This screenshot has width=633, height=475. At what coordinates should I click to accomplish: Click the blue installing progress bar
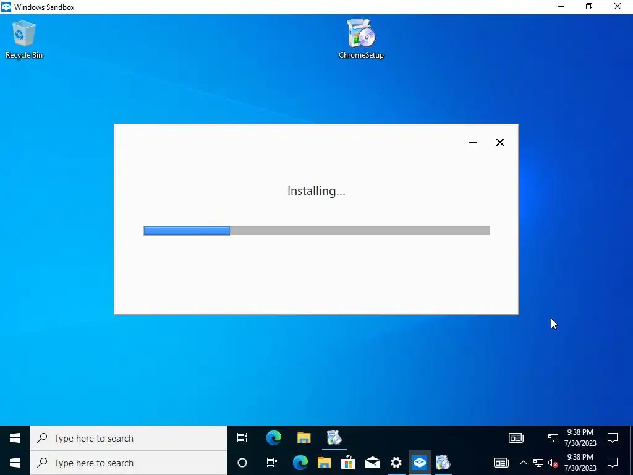click(187, 231)
